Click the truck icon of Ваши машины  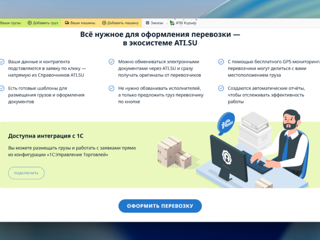[67, 23]
